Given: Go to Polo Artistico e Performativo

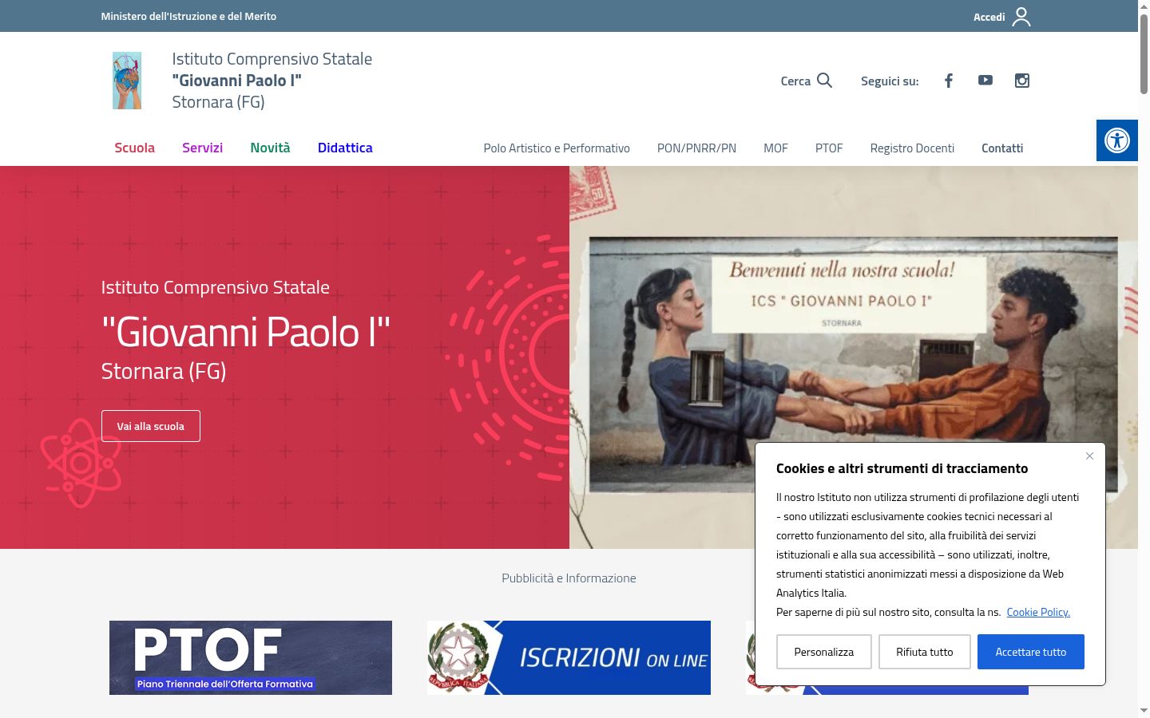Looking at the screenshot, I should tap(557, 148).
